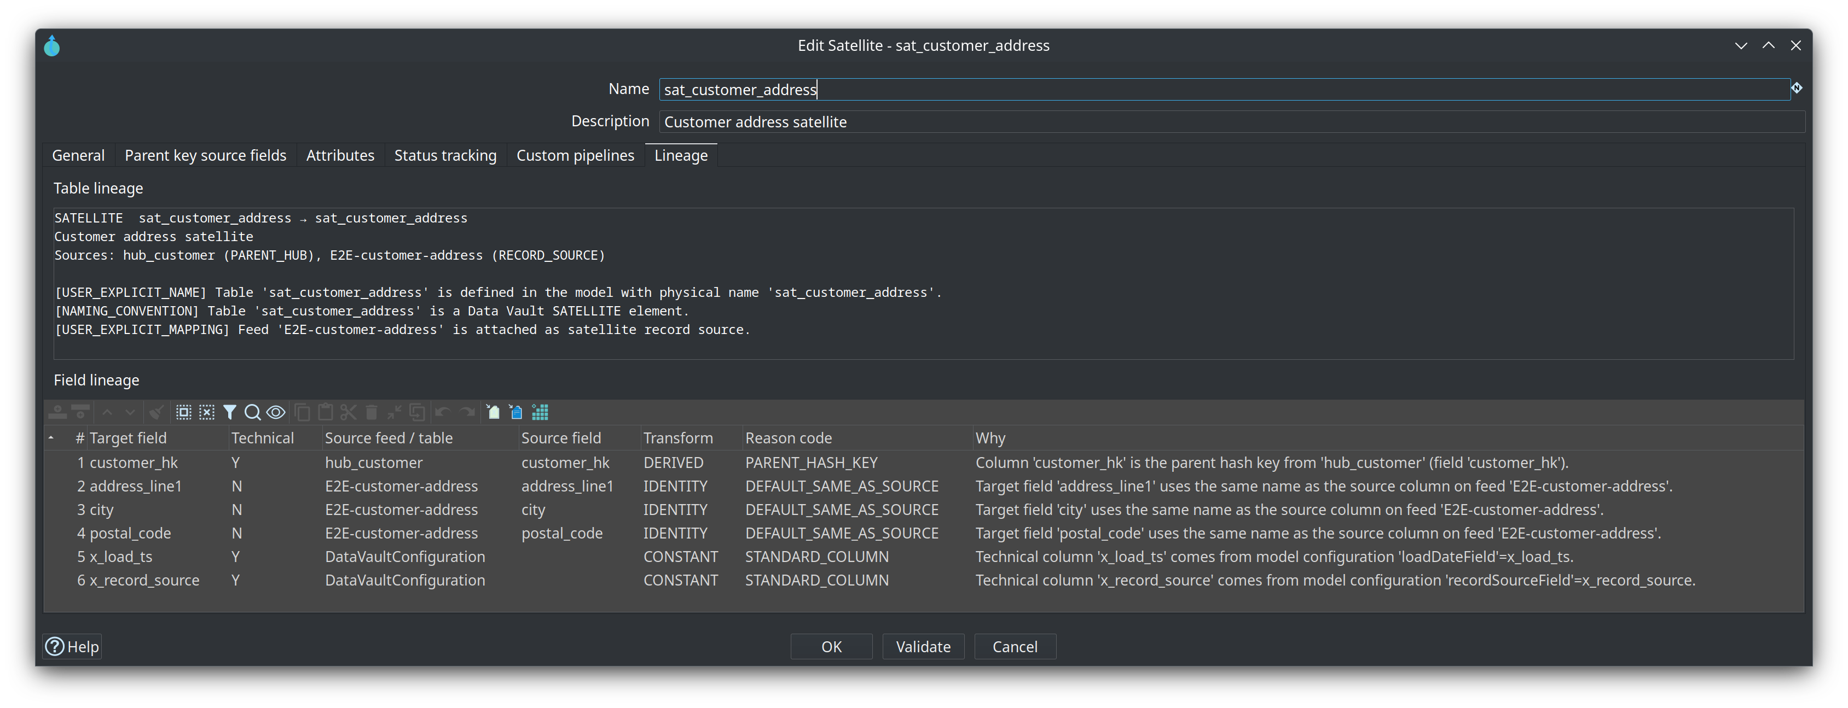The height and width of the screenshot is (708, 1848).
Task: Click the redo arrow icon
Action: click(468, 412)
